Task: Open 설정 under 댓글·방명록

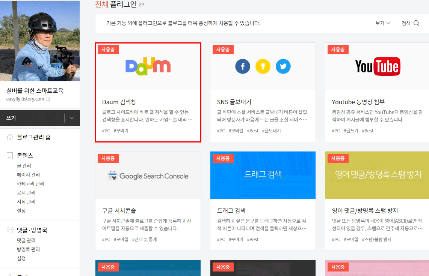Action: point(21,258)
